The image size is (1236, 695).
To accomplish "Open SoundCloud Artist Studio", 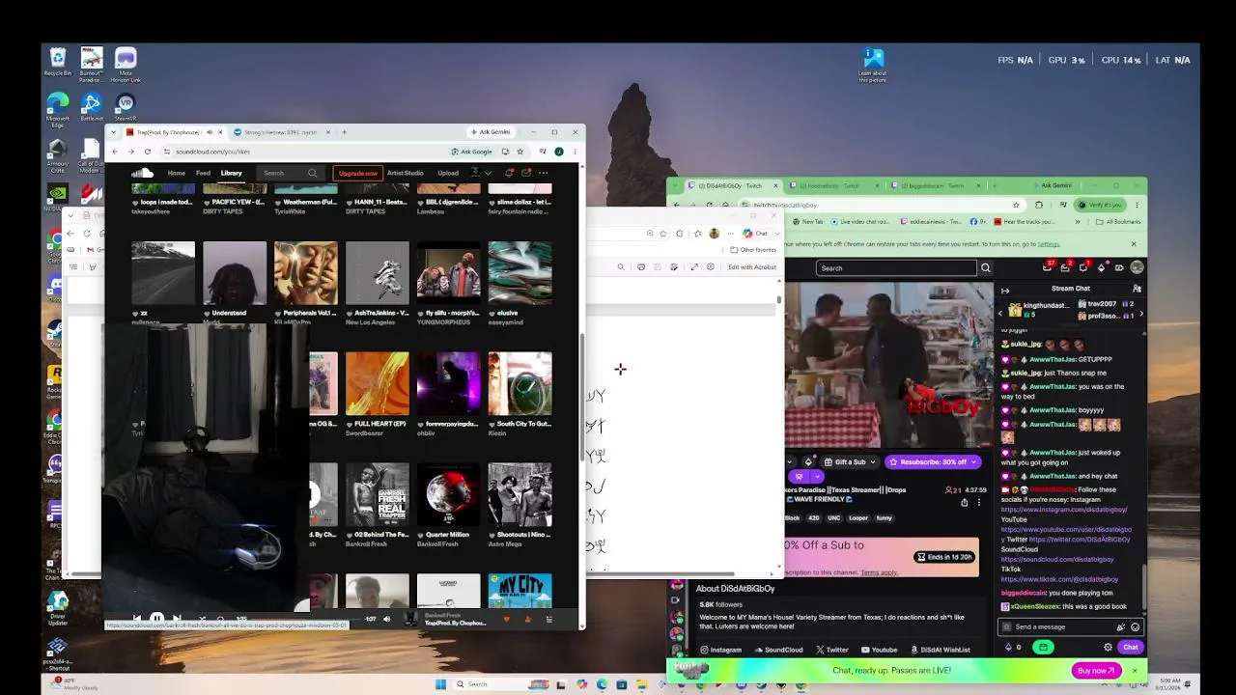I will (405, 174).
